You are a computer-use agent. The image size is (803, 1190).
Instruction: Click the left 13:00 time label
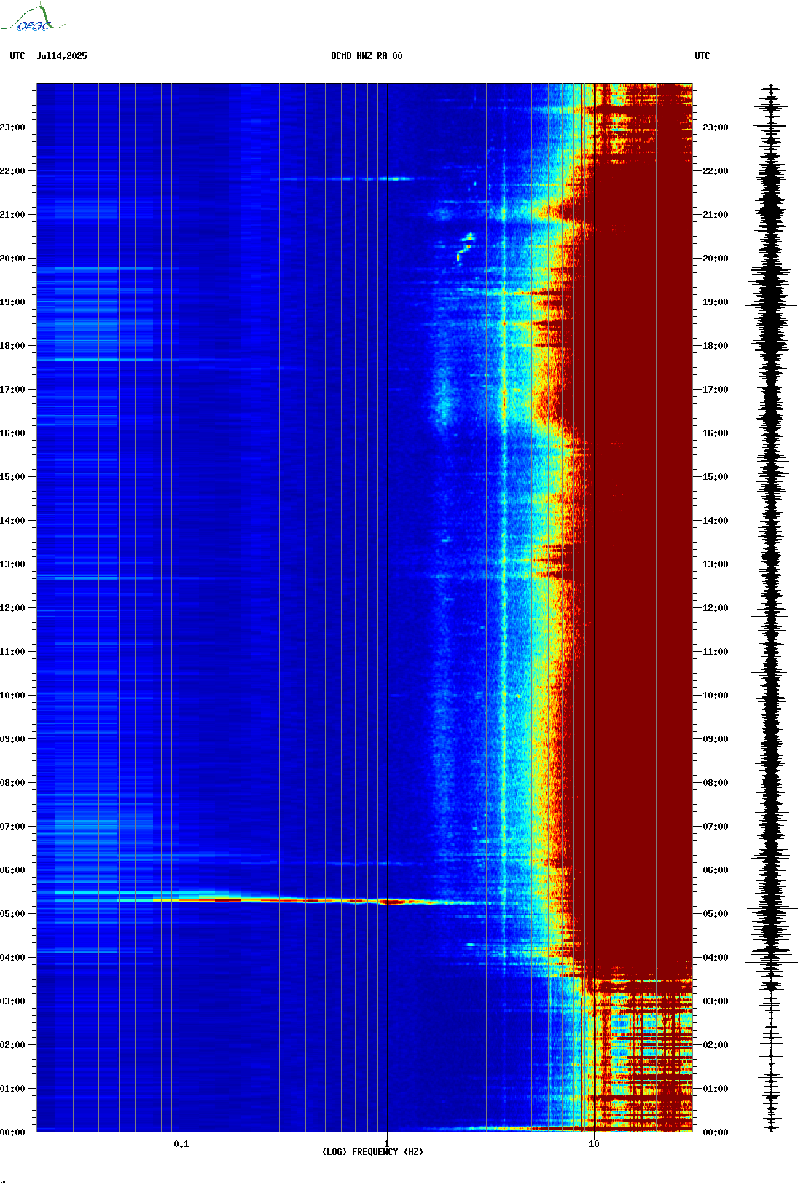coord(12,564)
